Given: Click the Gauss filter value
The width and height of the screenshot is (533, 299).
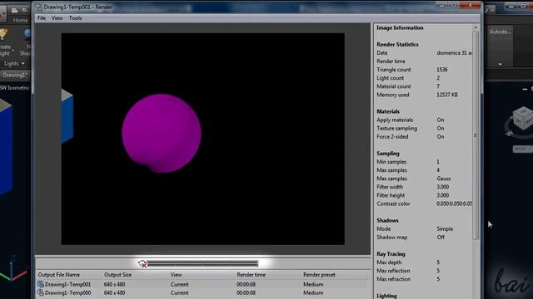Looking at the screenshot, I should point(444,179).
